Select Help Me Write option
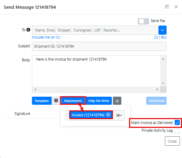Screen dimensions: 182x158 point(99,101)
